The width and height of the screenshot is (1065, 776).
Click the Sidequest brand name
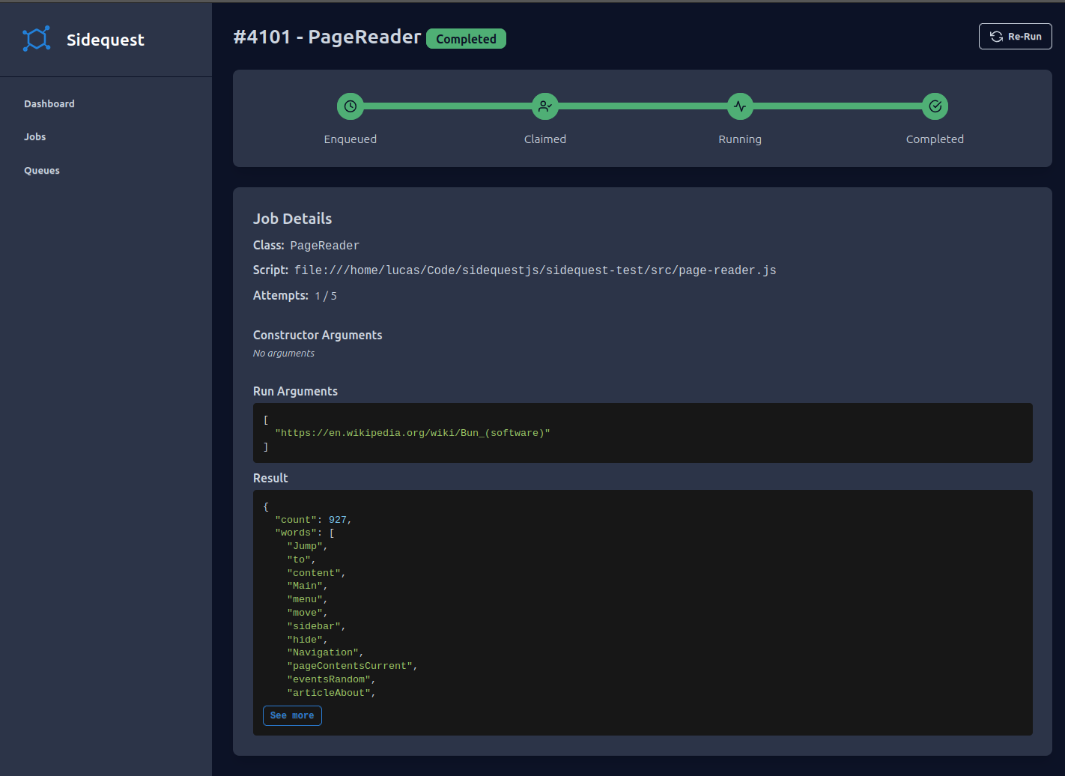(106, 40)
